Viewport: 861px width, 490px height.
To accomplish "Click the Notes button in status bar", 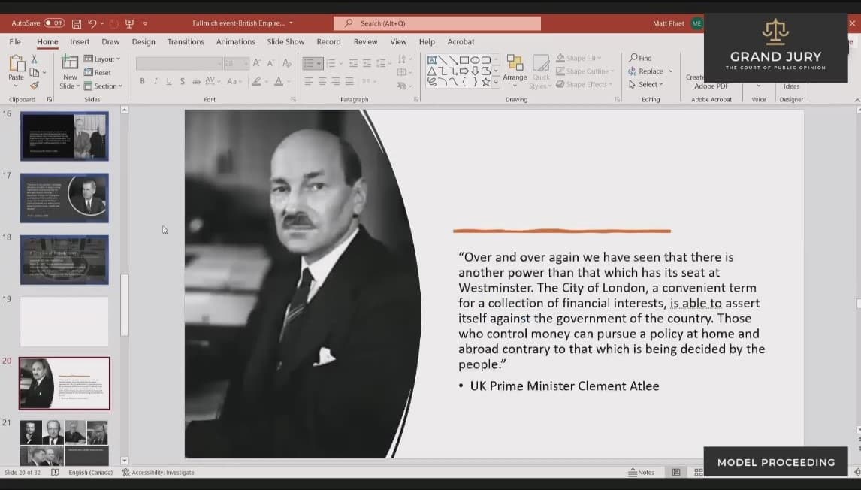I will tap(641, 473).
